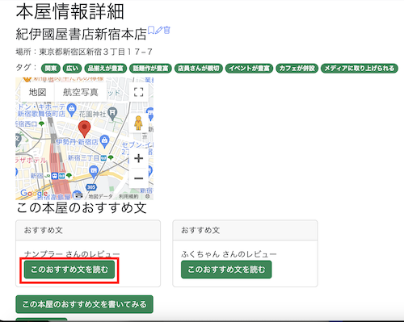This screenshot has height=322, width=404.
Task: Delete the bookstore with the trash icon
Action: pos(167,30)
